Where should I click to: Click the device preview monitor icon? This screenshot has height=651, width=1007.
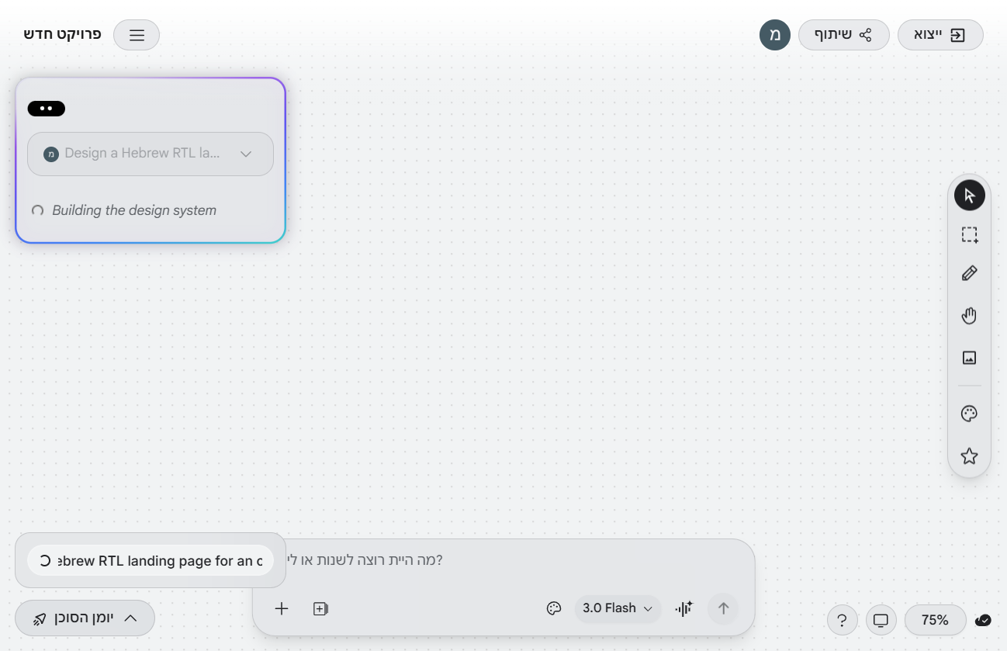(x=881, y=620)
